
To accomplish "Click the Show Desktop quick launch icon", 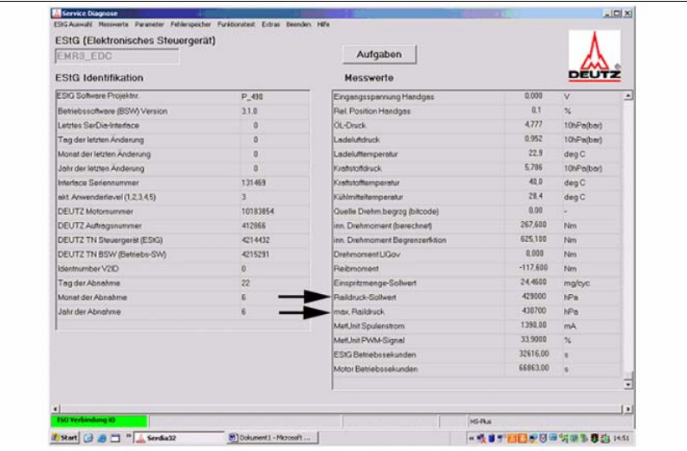I will [x=115, y=438].
